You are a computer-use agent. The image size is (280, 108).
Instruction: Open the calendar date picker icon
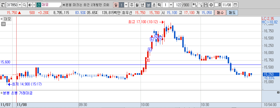pos(235,5)
